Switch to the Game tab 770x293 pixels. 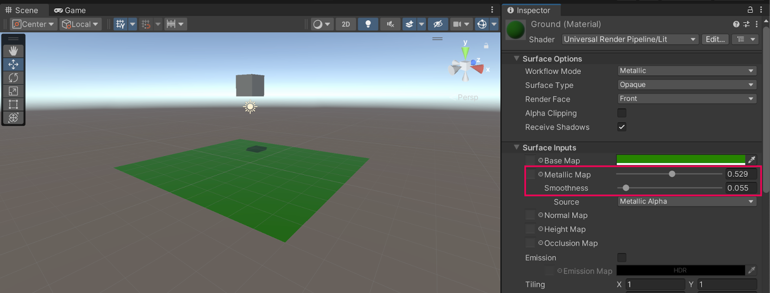(70, 10)
